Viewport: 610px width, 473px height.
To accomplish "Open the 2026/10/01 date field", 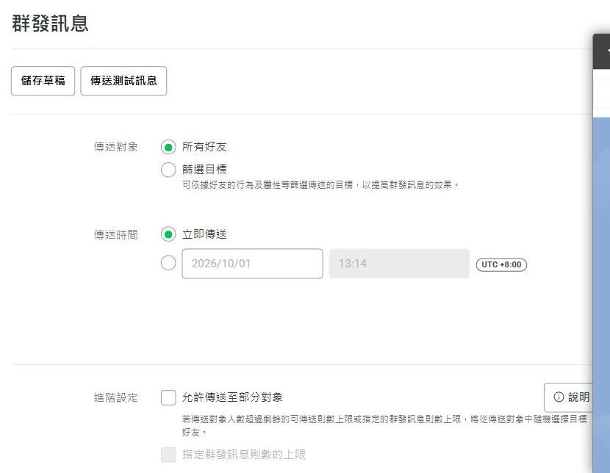I will point(253,264).
